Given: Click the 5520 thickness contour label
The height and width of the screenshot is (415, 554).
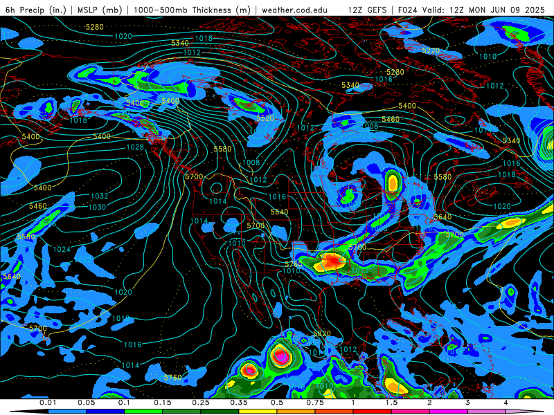Looking at the screenshot, I should pos(265,118).
